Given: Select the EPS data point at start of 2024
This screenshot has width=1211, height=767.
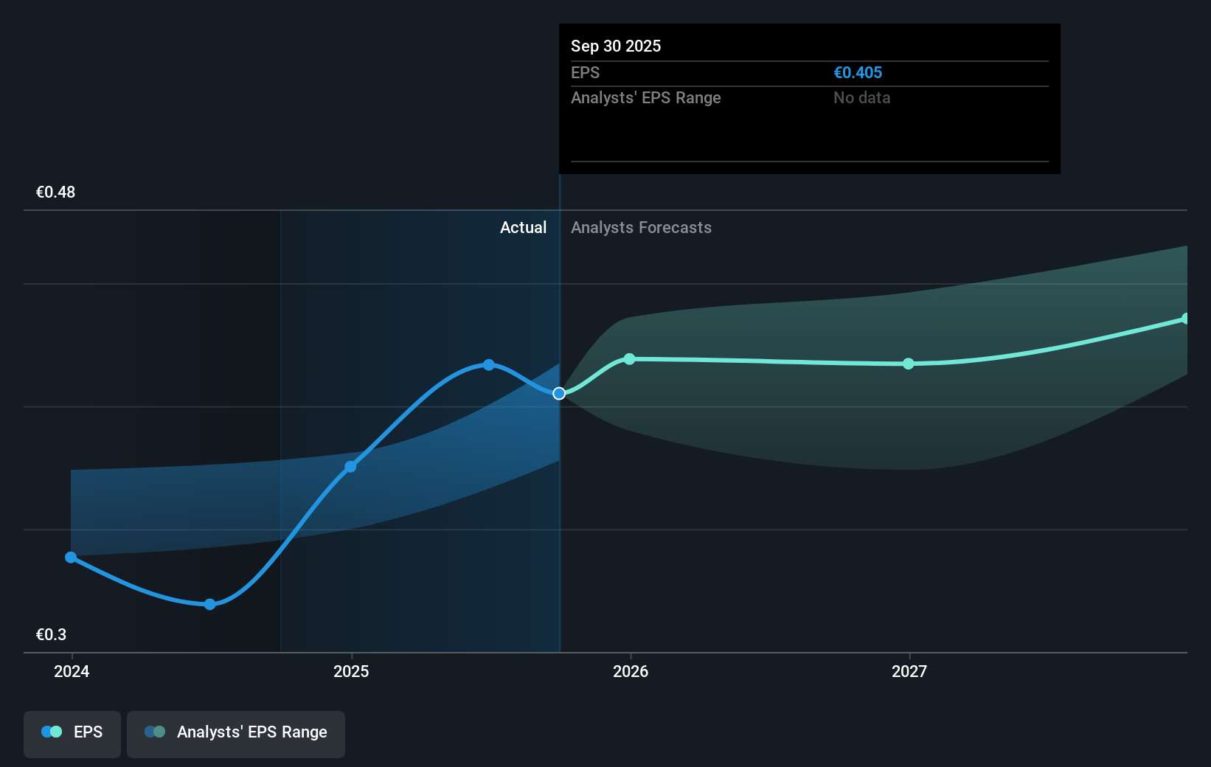Looking at the screenshot, I should [71, 558].
